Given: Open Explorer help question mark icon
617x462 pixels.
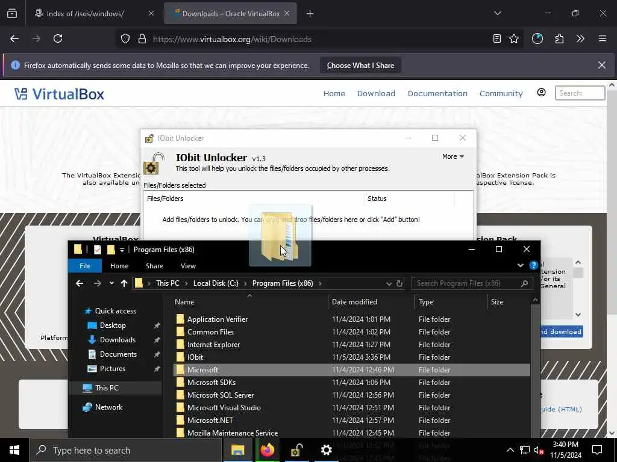Looking at the screenshot, I should click(534, 265).
